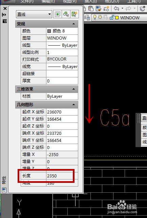Open the 直线 object type dropdown

pyautogui.click(x=34, y=14)
